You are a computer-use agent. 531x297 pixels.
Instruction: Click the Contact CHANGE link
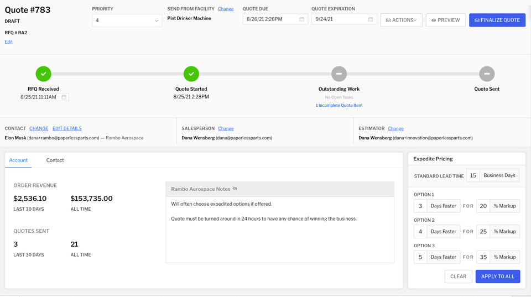click(x=39, y=128)
